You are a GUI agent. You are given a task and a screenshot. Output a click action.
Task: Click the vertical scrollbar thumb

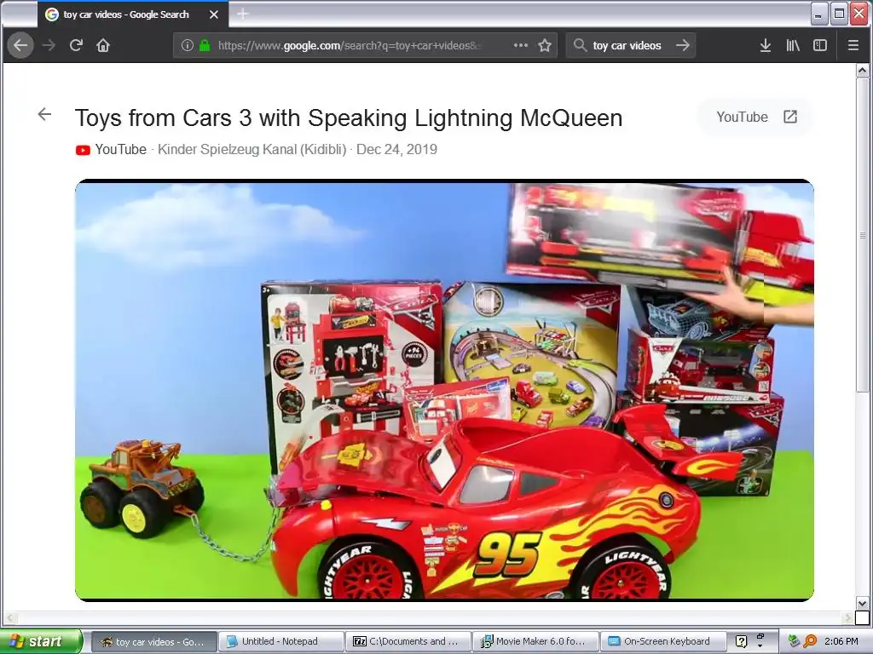863,235
